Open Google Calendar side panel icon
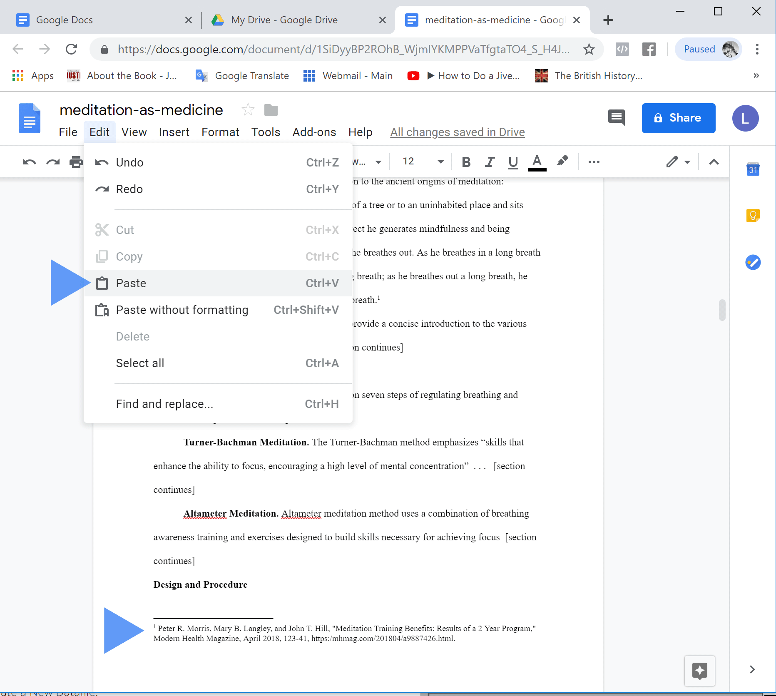Screen dimensions: 776x696 tap(753, 169)
